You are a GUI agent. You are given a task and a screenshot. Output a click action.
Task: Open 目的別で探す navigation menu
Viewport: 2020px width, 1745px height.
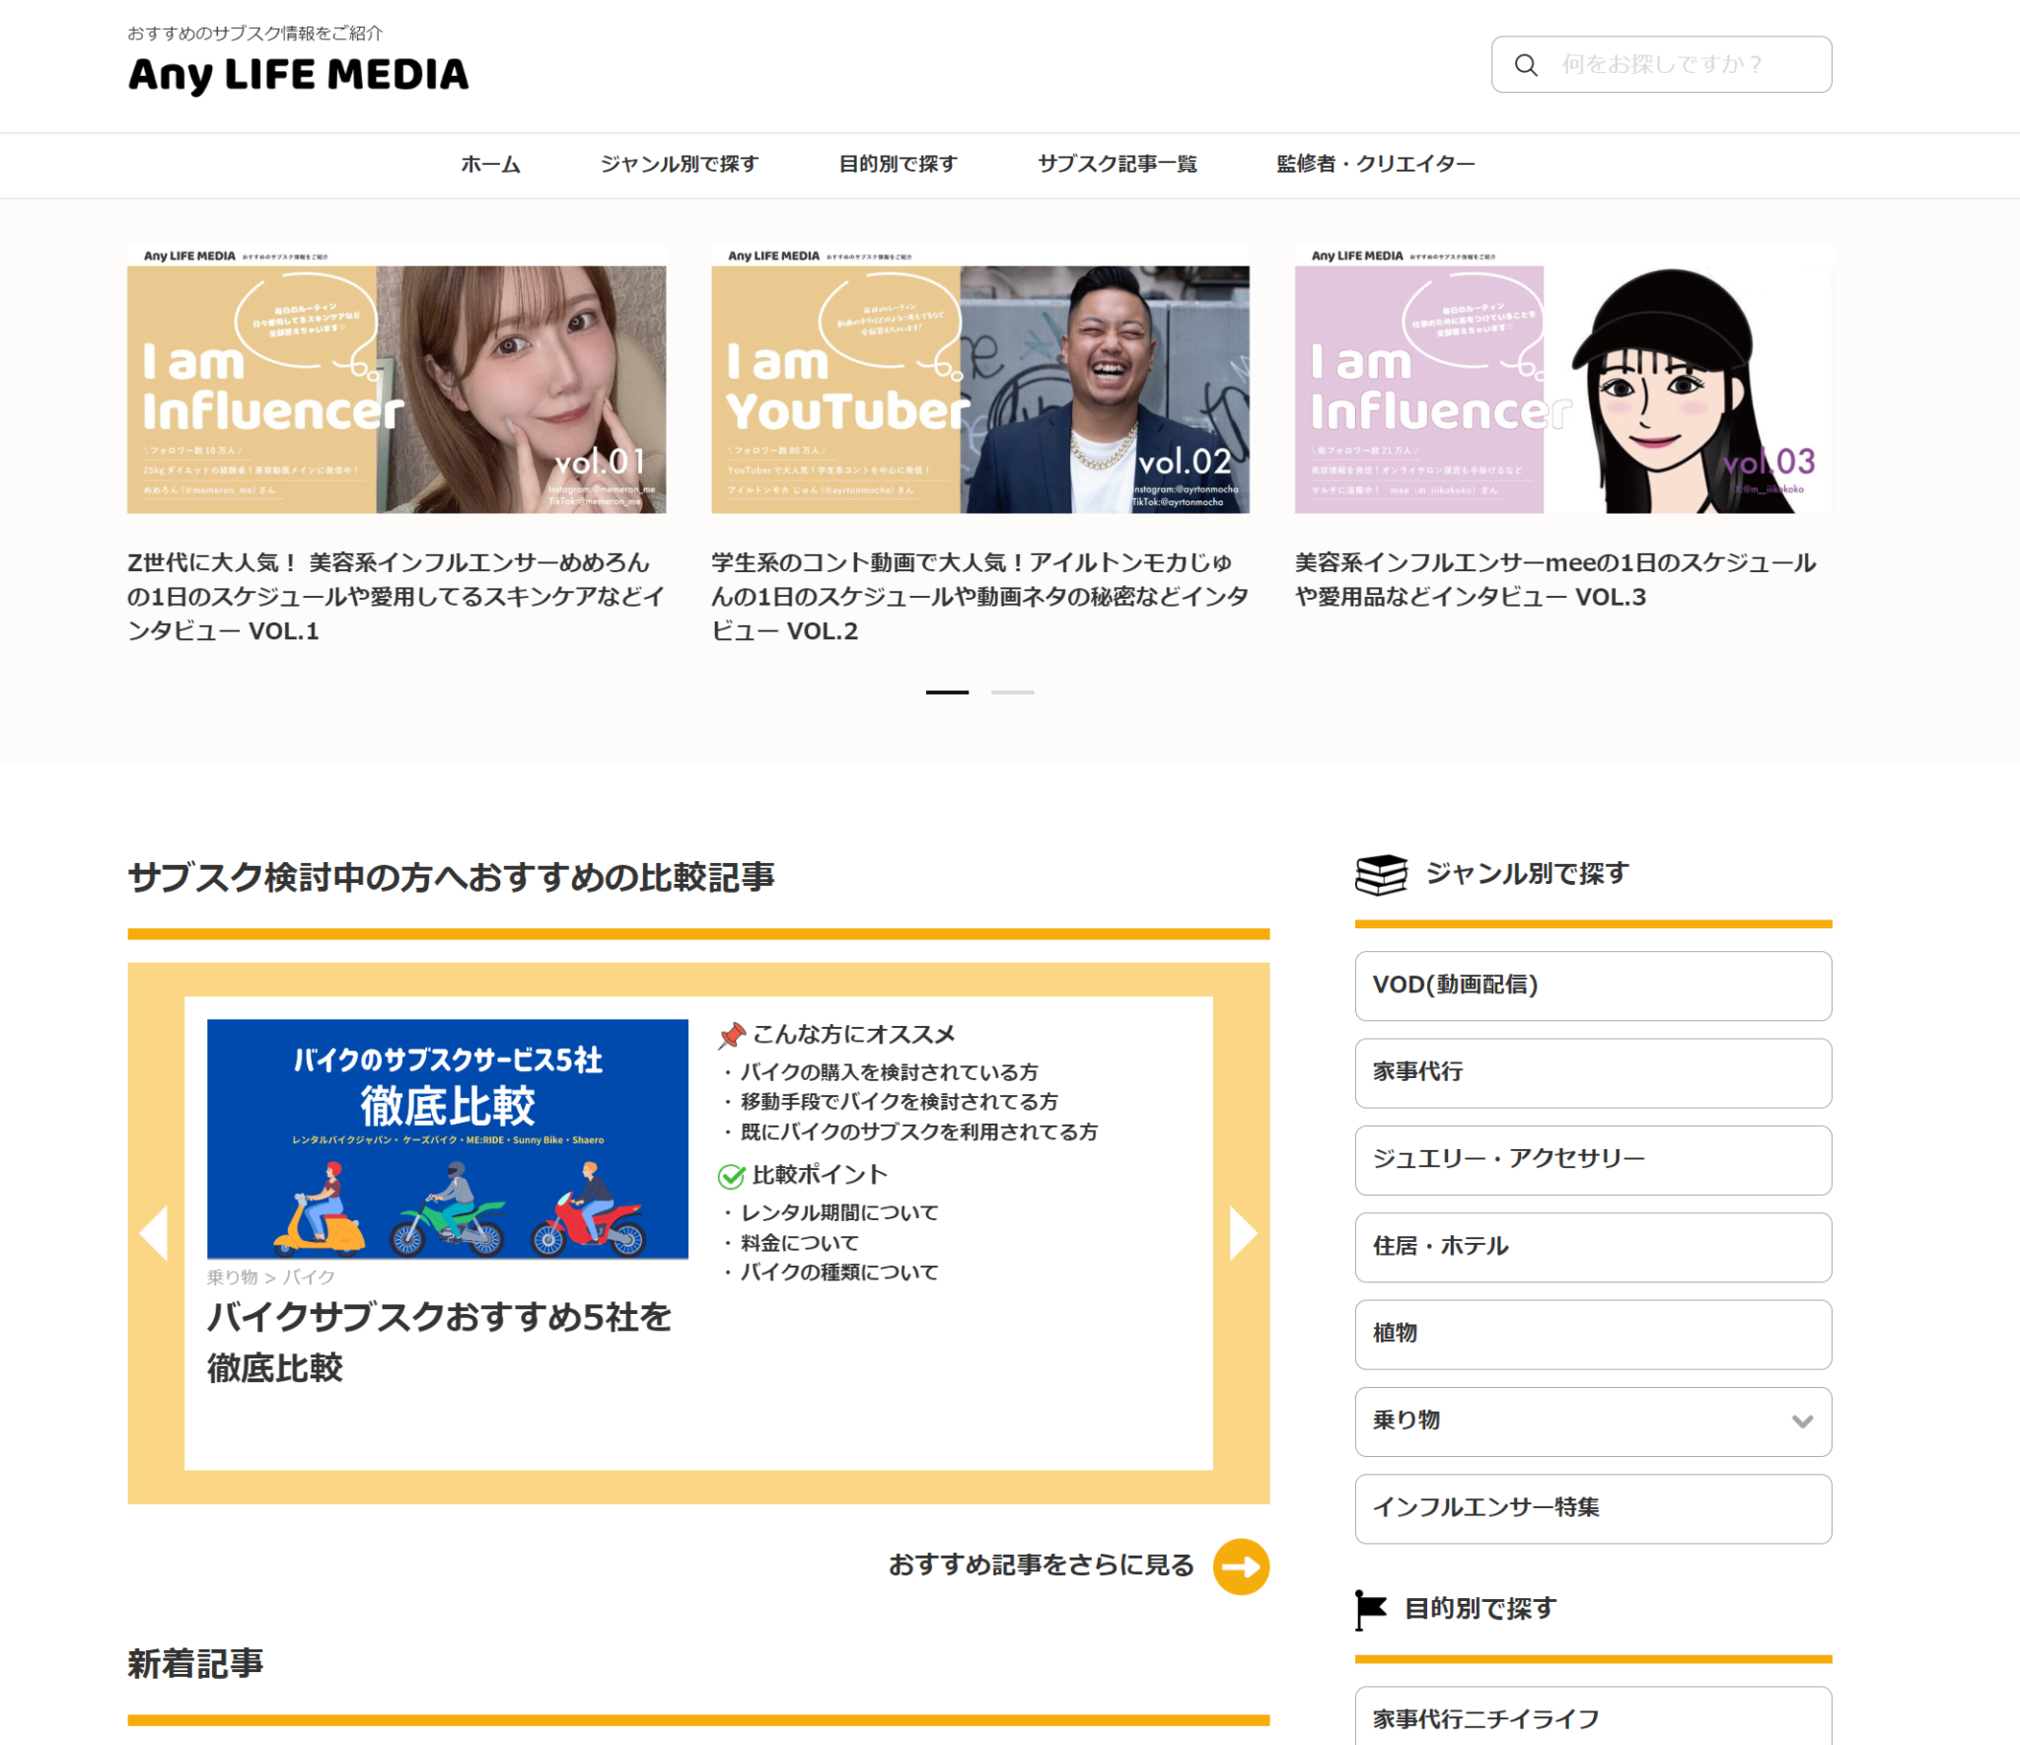(898, 164)
